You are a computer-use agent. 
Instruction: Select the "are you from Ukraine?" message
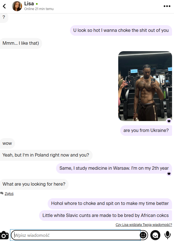[x=146, y=131]
